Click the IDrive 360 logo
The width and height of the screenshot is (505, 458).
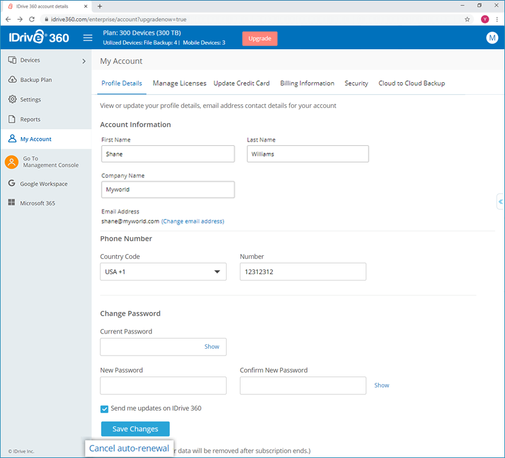(x=39, y=37)
